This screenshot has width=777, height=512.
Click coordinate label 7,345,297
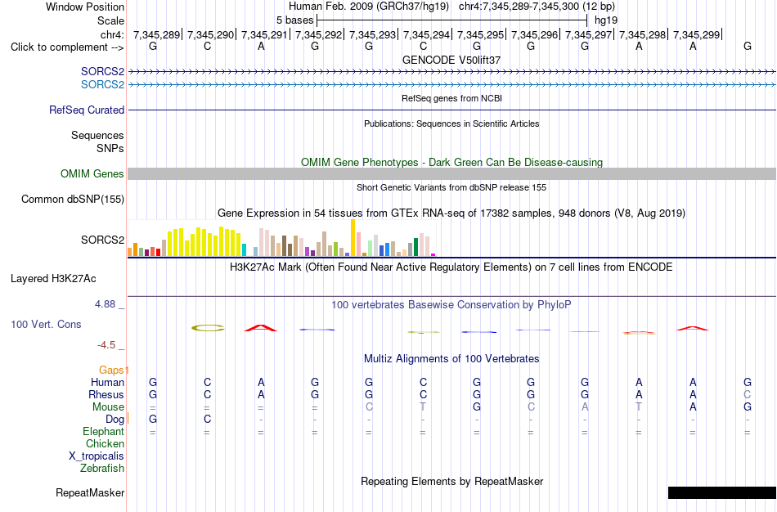pos(588,34)
